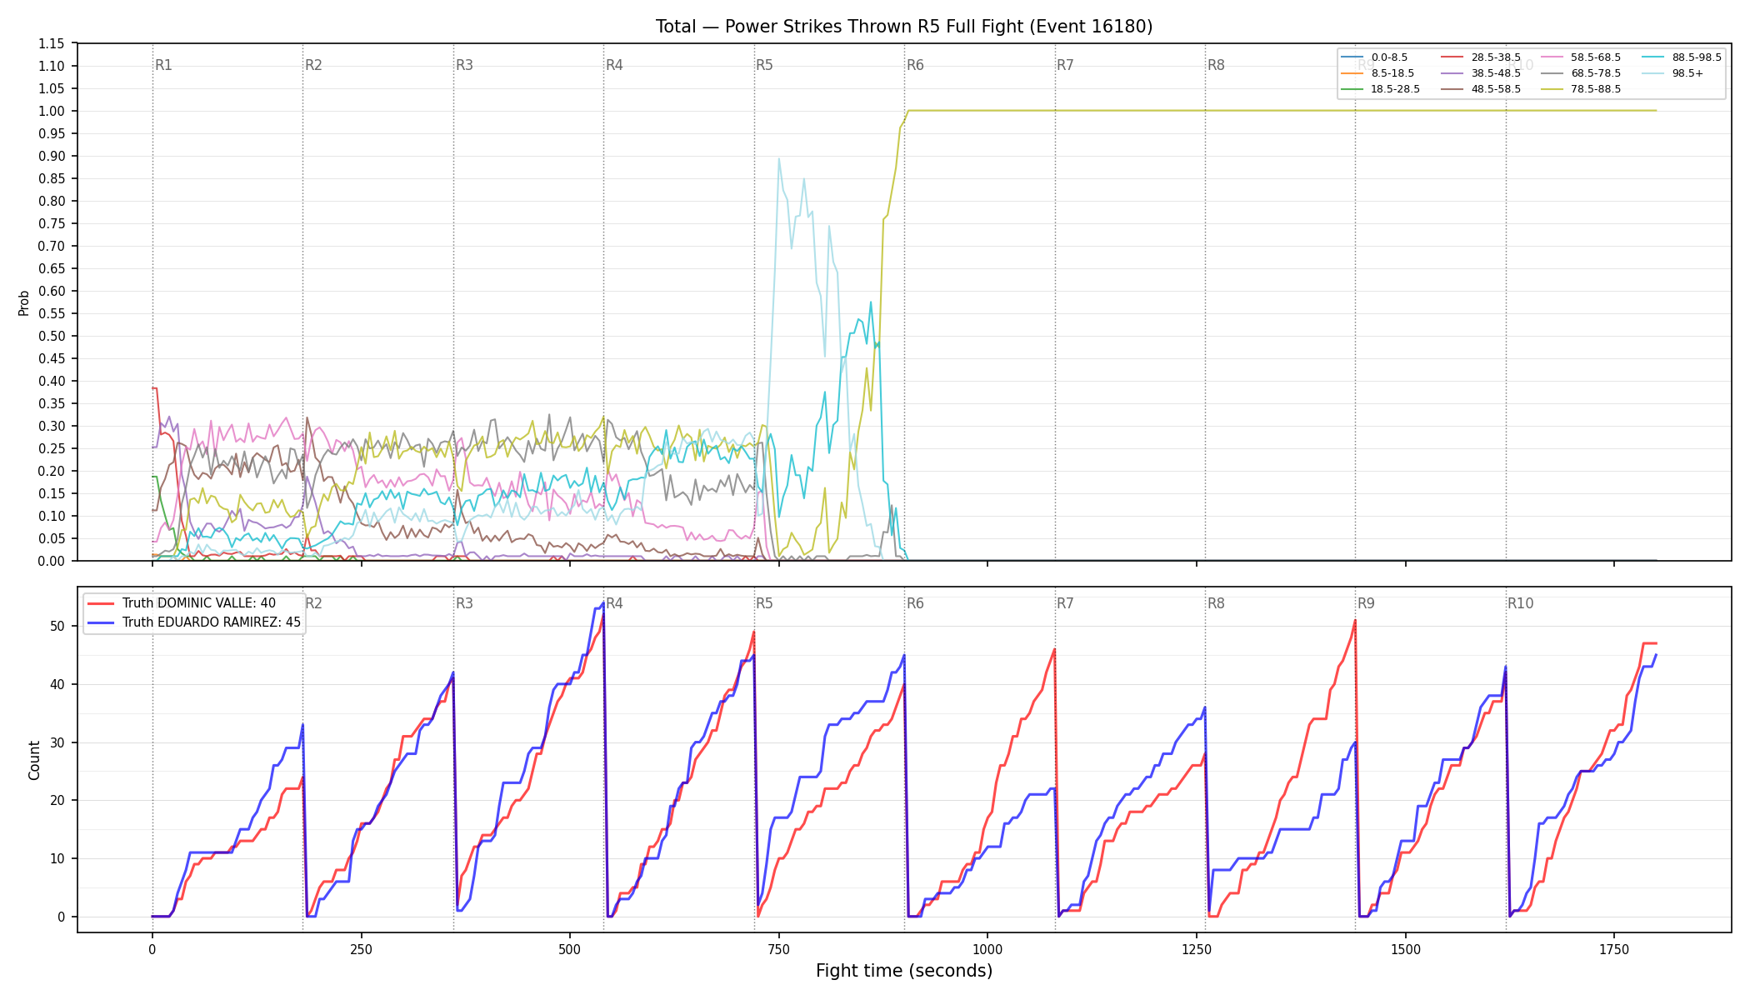Select the 1000 fight-time tick label
The height and width of the screenshot is (1000, 1750).
987,949
